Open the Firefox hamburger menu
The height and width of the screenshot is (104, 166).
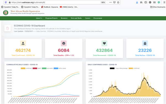pos(164,2)
